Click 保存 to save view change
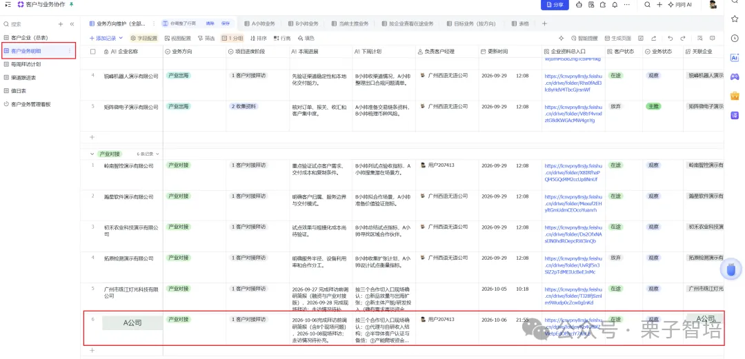This screenshot has width=745, height=359. [225, 23]
